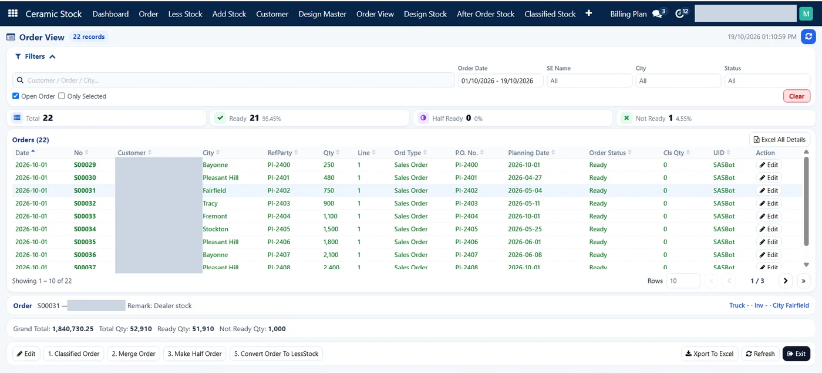Screen dimensions: 822x374
Task: Open chat messages icon with badge 3
Action: pyautogui.click(x=659, y=14)
